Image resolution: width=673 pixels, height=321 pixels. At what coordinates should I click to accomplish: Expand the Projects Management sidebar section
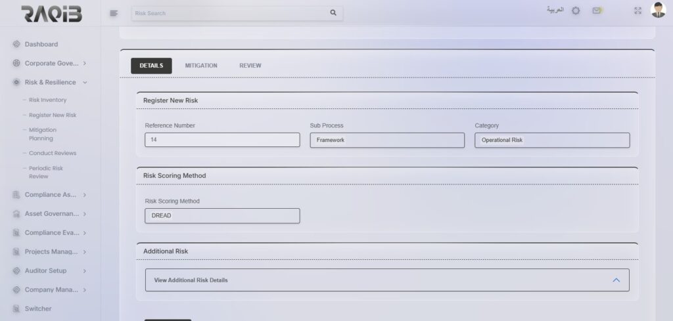point(85,251)
